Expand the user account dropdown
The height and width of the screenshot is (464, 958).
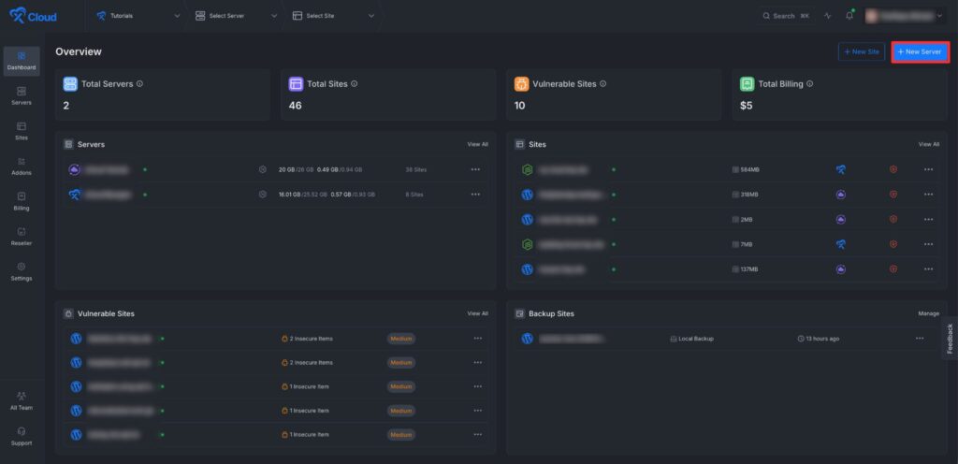905,16
